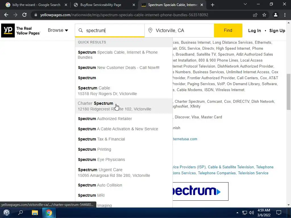
Task: Click Sign Up link
Action: click(x=277, y=31)
